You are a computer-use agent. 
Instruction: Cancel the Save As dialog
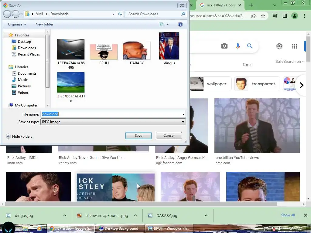point(169,136)
